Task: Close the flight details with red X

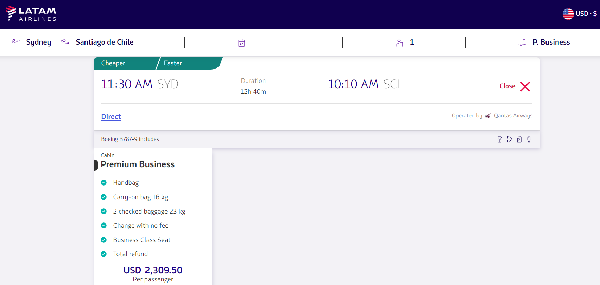Action: tap(525, 86)
